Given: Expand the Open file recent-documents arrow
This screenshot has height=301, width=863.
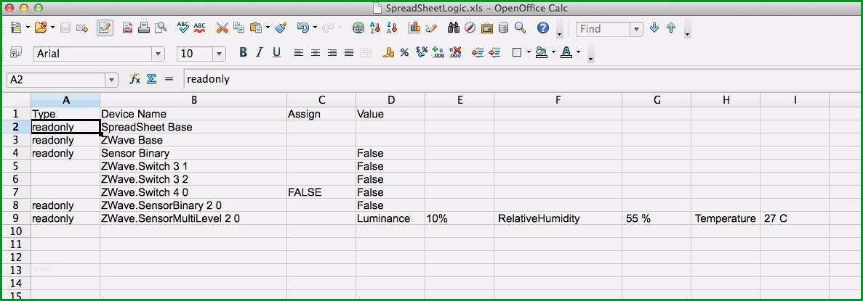Looking at the screenshot, I should click(x=52, y=28).
